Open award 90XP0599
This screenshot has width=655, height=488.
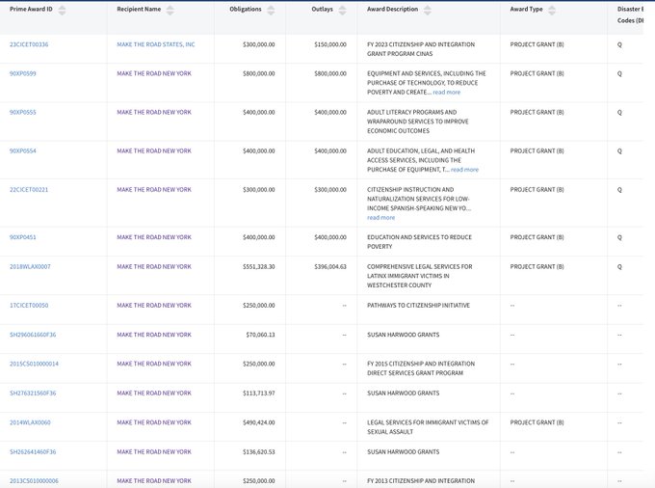[23, 73]
